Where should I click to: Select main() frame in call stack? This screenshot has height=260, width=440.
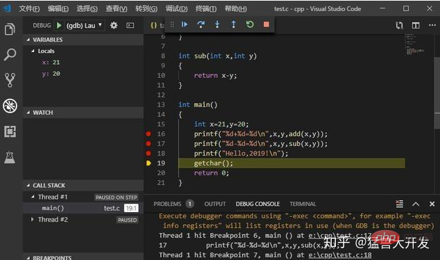click(x=83, y=208)
